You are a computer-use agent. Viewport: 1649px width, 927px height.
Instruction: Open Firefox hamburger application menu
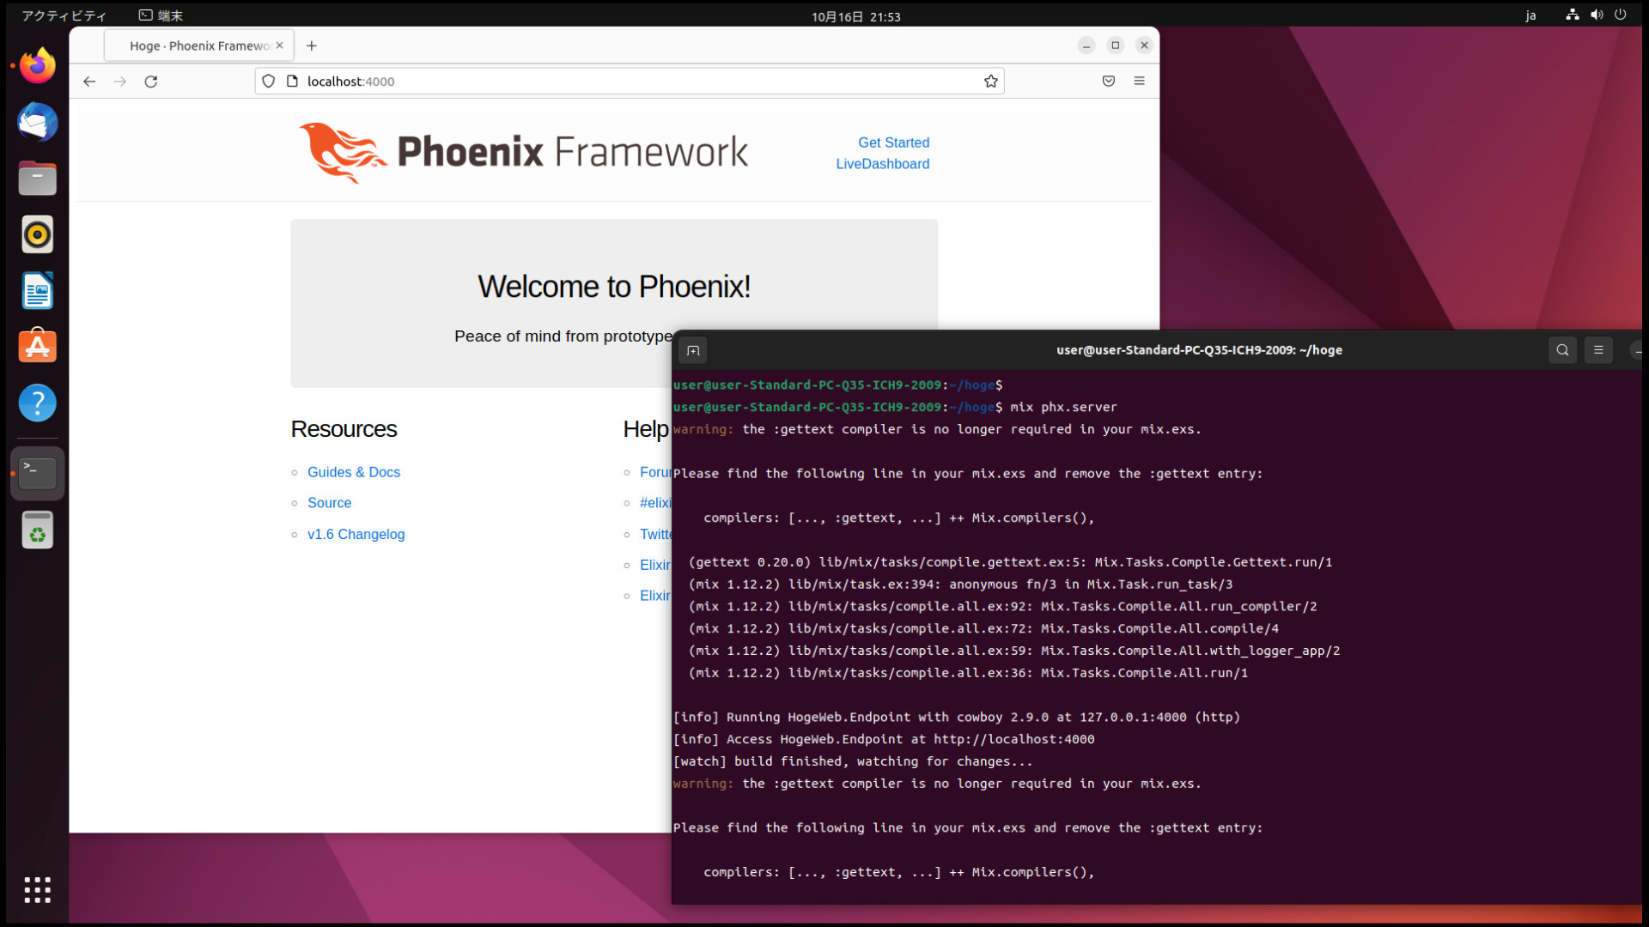[x=1140, y=82]
